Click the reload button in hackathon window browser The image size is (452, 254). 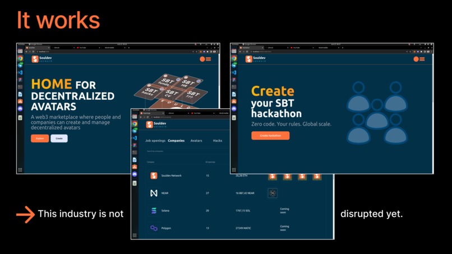[x=247, y=52]
